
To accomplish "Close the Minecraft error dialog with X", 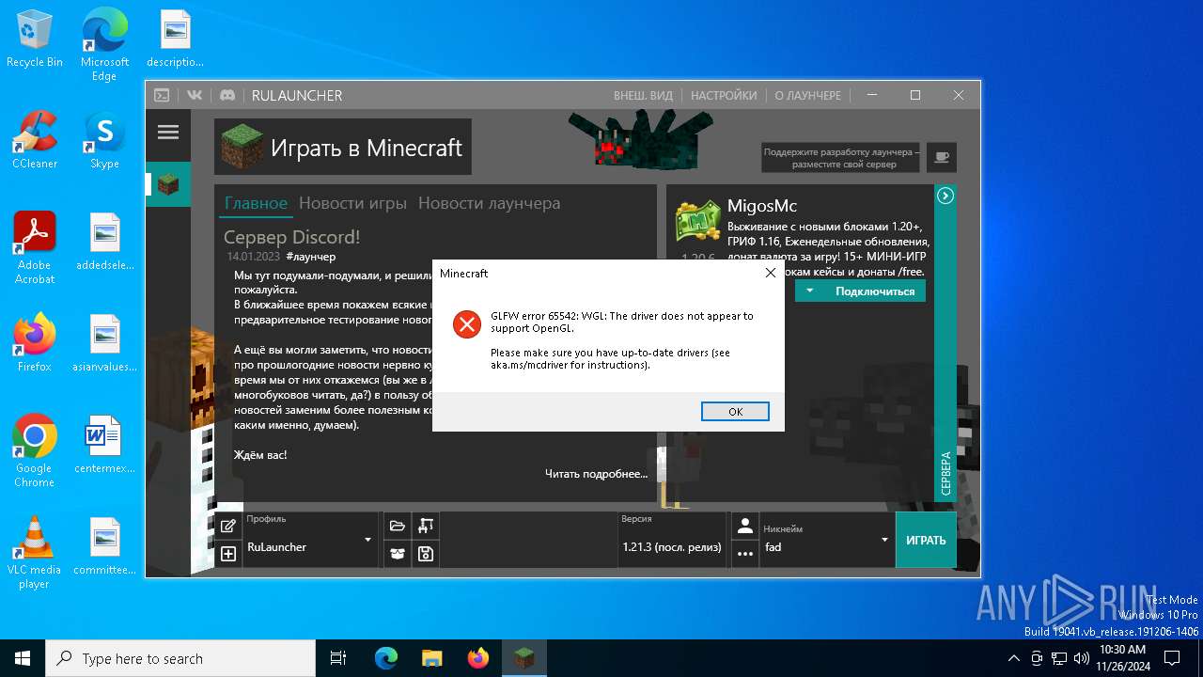I will tap(771, 274).
